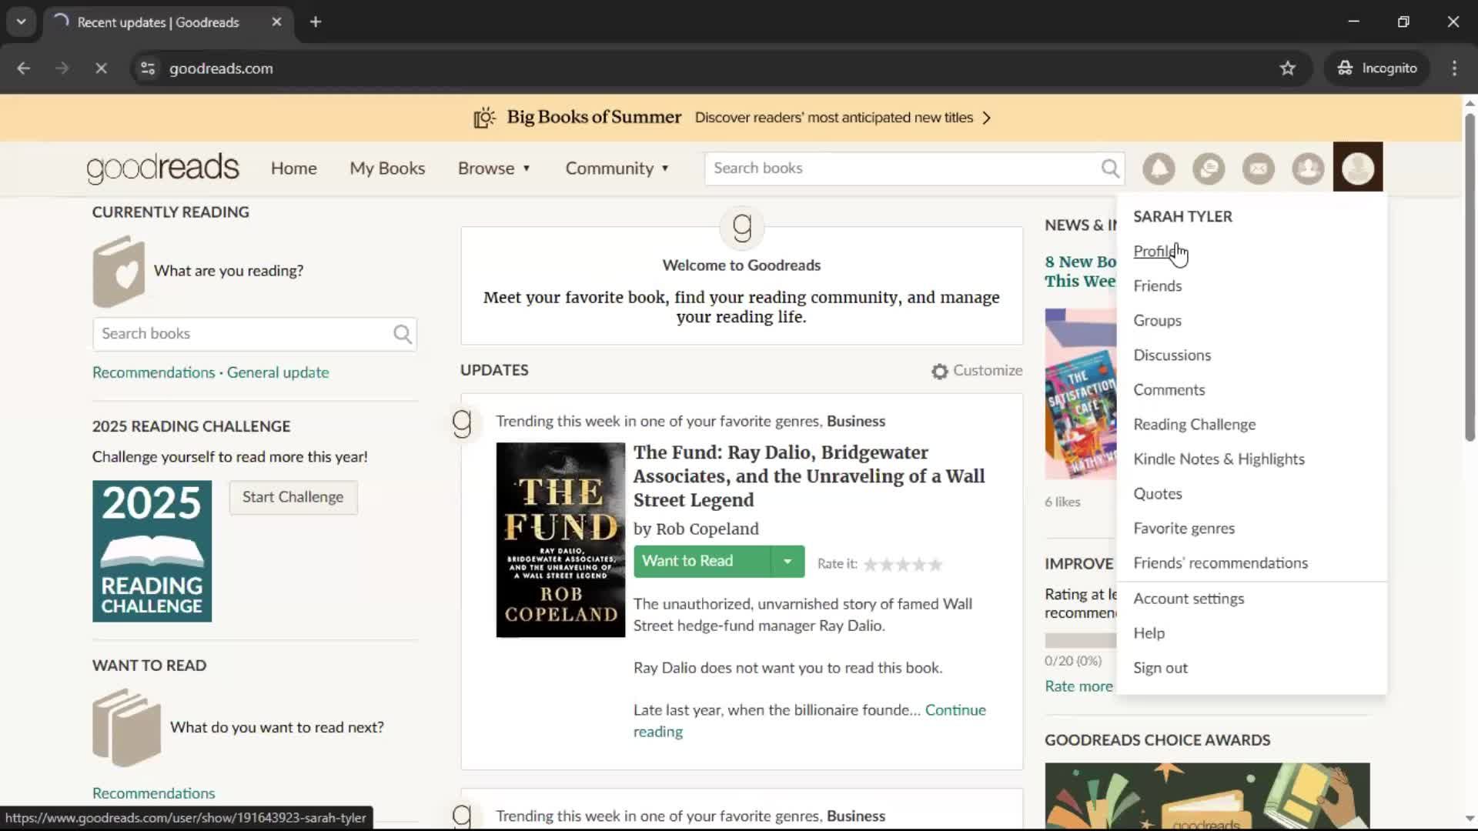The height and width of the screenshot is (831, 1478).
Task: Select Comments from the user menu
Action: tap(1169, 390)
